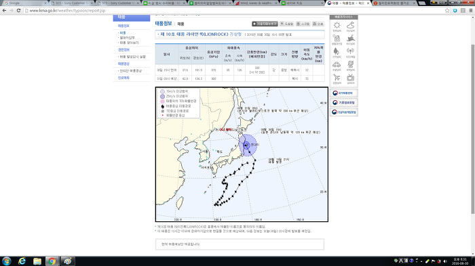Click the Korean IME indicator in tray

pyautogui.click(x=400, y=261)
